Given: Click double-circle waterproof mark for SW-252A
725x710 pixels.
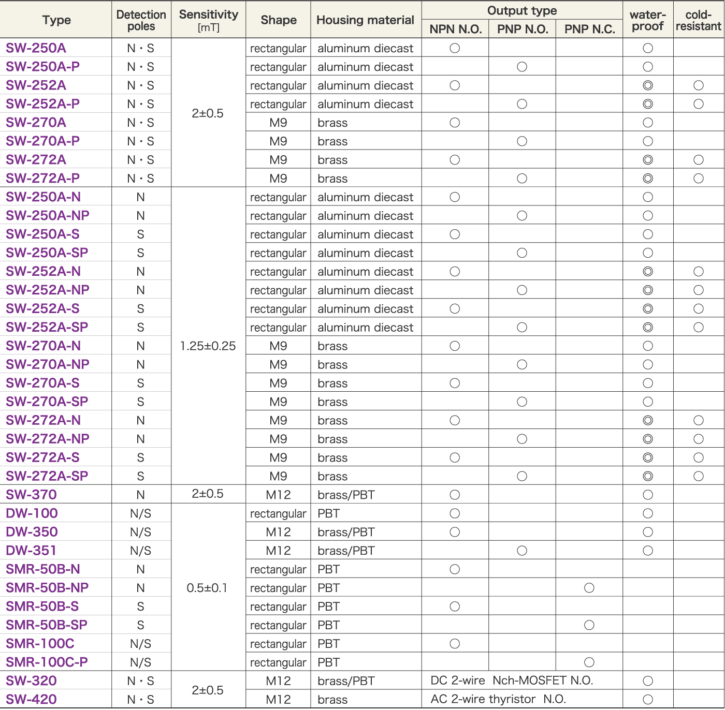Looking at the screenshot, I should tap(648, 85).
